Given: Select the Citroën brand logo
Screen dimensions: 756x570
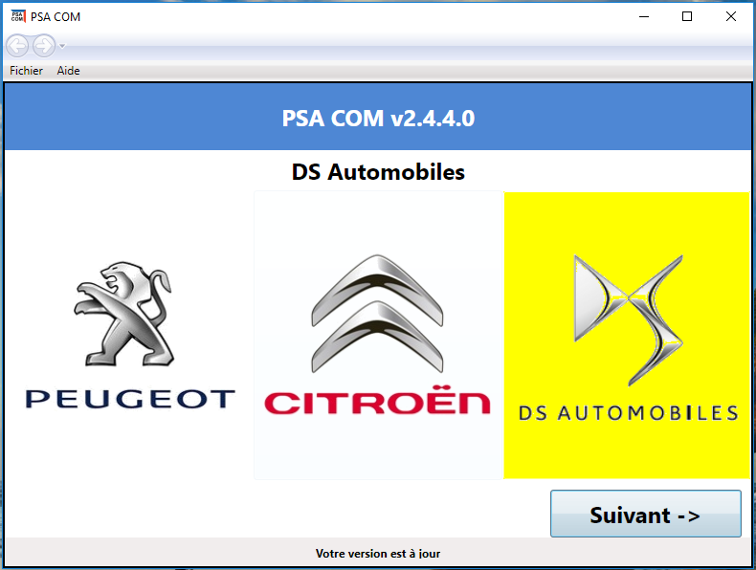Looking at the screenshot, I should click(x=379, y=336).
